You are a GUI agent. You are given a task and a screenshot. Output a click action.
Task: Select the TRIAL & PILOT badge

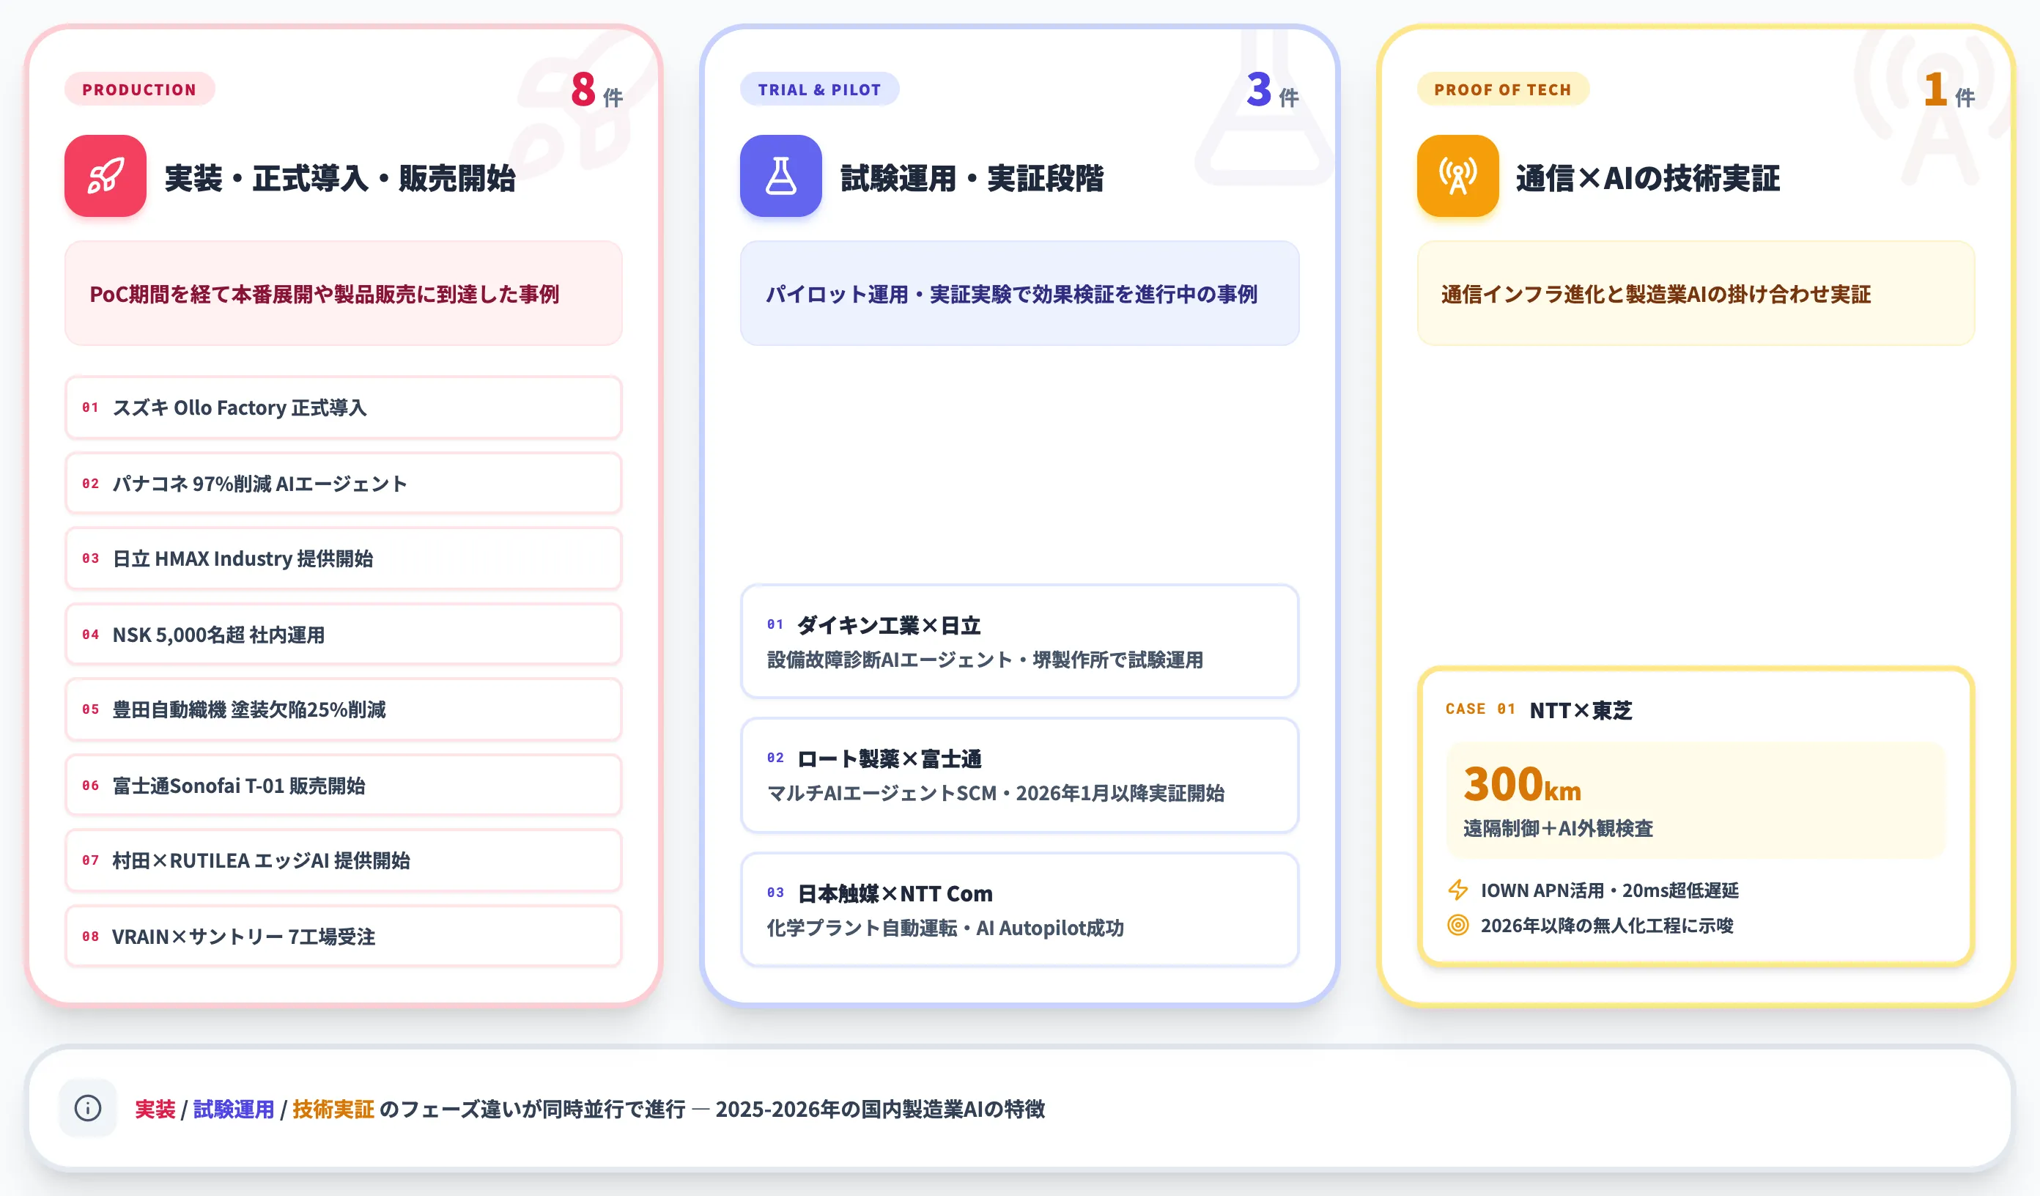pyautogui.click(x=819, y=89)
